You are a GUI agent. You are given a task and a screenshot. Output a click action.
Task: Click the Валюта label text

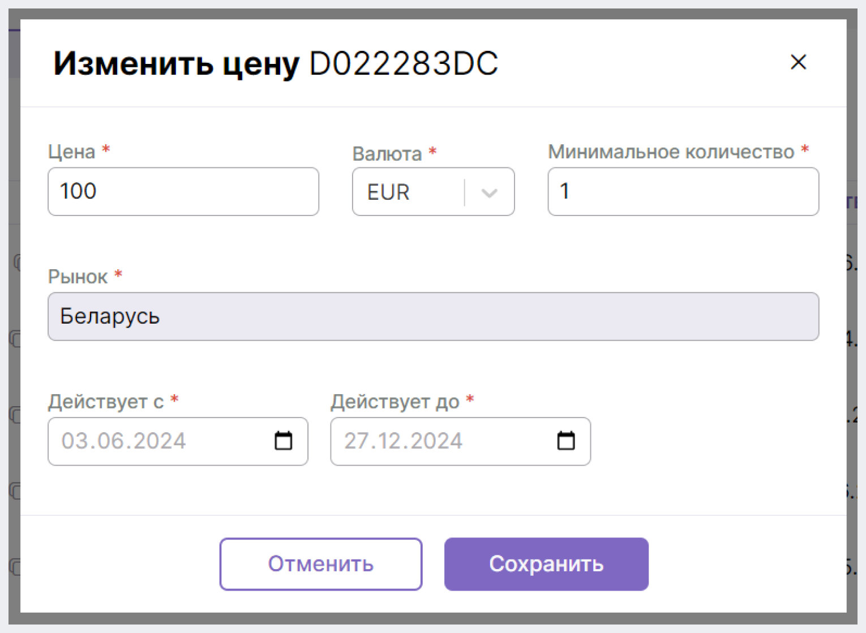point(387,154)
